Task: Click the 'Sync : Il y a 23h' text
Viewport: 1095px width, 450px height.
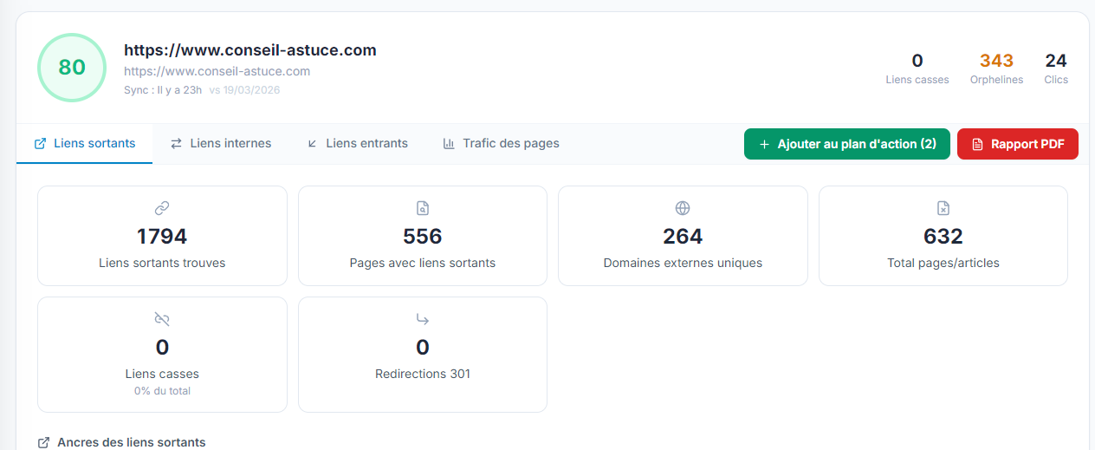Action: (x=163, y=90)
